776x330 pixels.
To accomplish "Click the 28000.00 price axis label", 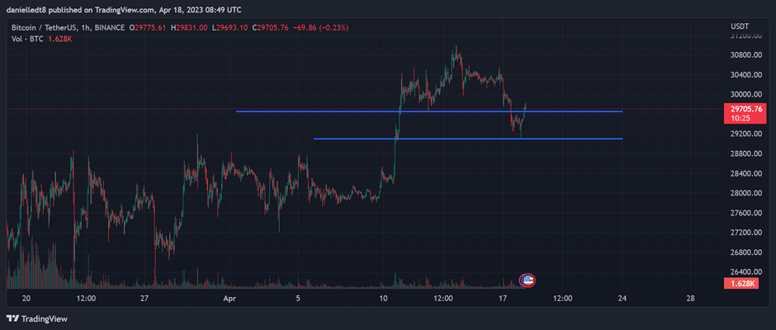I will pos(745,193).
